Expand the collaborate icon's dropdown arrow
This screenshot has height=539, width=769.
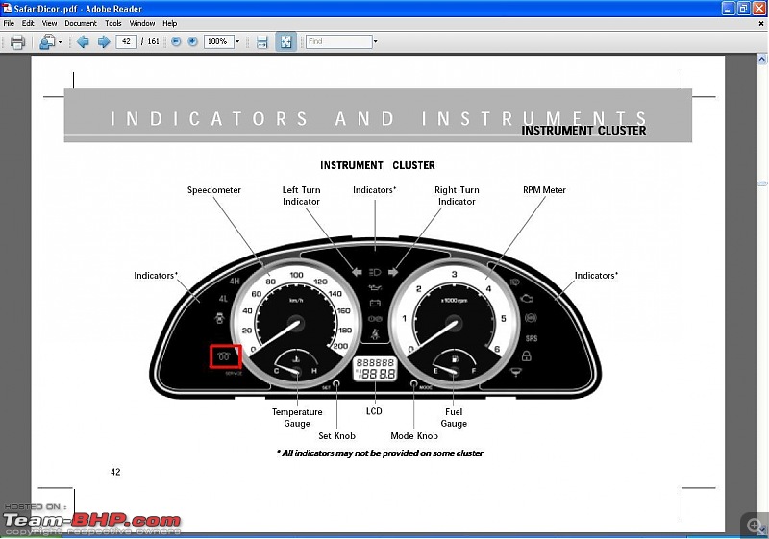coord(61,42)
